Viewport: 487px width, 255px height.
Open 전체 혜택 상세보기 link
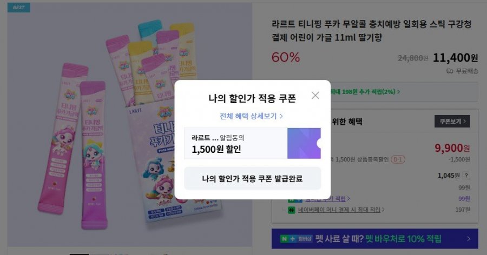[251, 116]
